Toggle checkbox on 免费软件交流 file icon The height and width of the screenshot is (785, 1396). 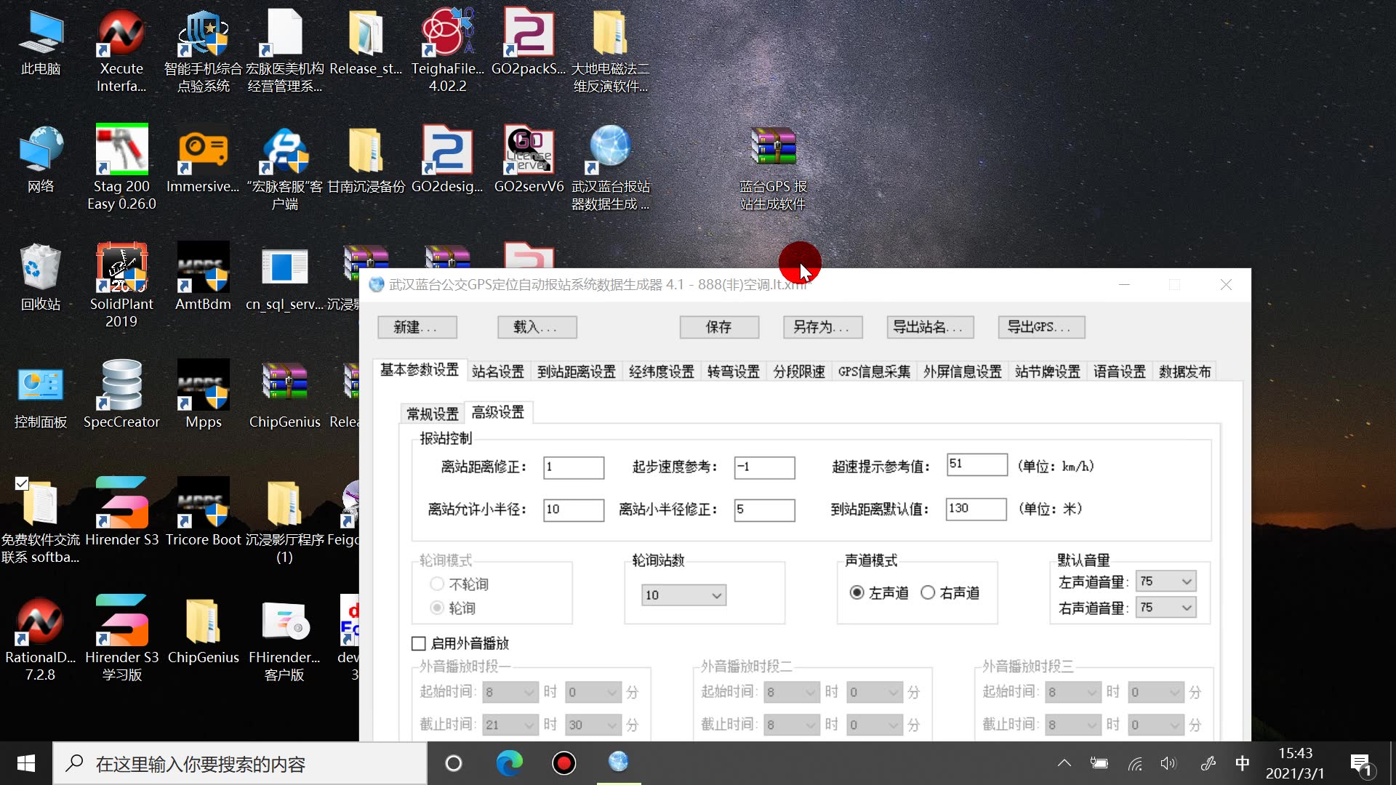point(22,483)
